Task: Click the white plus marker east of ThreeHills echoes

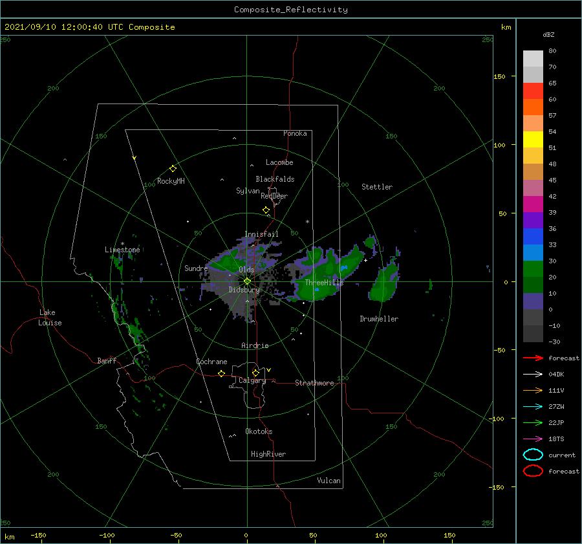Action: click(x=365, y=260)
